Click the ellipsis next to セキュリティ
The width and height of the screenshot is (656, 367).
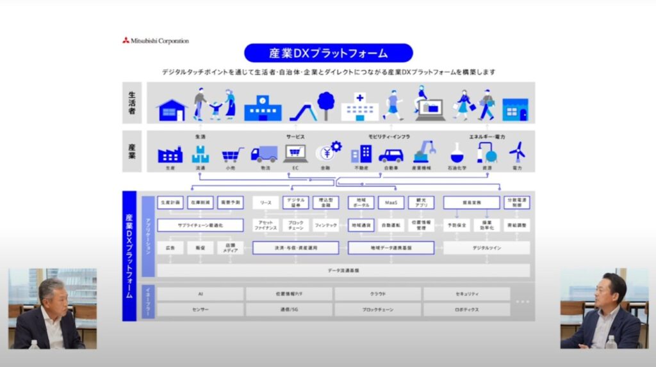[523, 302]
